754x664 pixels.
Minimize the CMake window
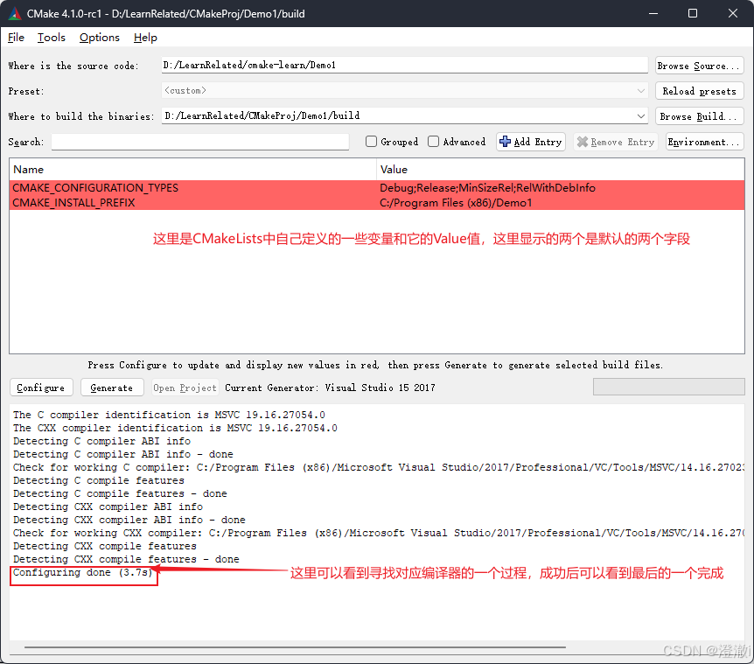pos(653,13)
